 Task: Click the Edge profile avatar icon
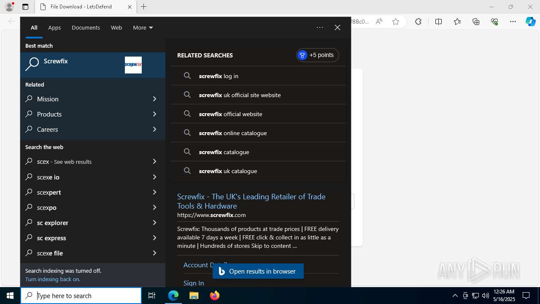click(x=9, y=7)
